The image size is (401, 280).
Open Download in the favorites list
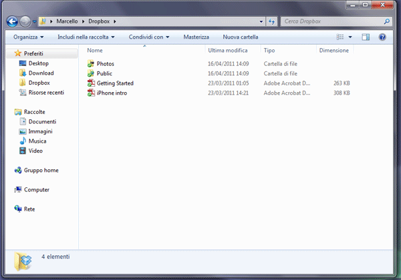41,73
